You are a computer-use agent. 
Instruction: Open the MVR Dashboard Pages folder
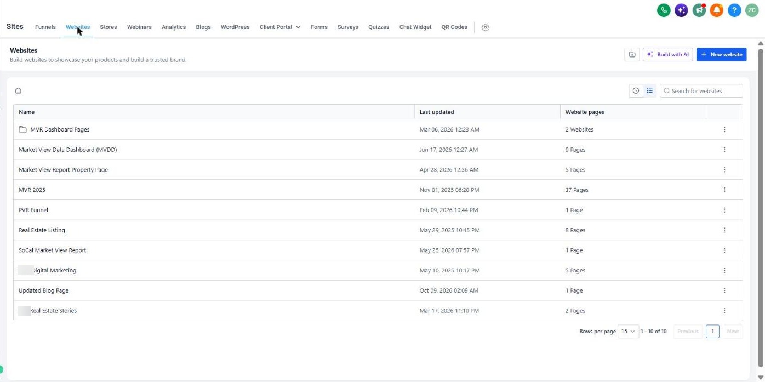(60, 130)
